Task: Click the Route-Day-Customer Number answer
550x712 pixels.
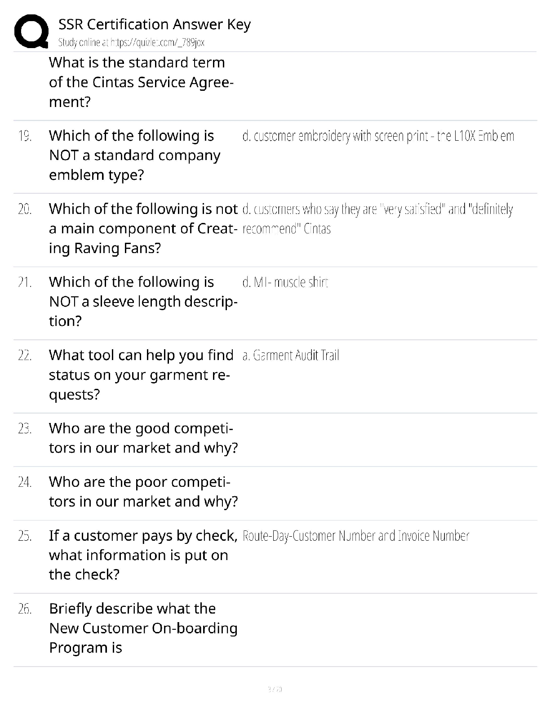Action: point(355,536)
